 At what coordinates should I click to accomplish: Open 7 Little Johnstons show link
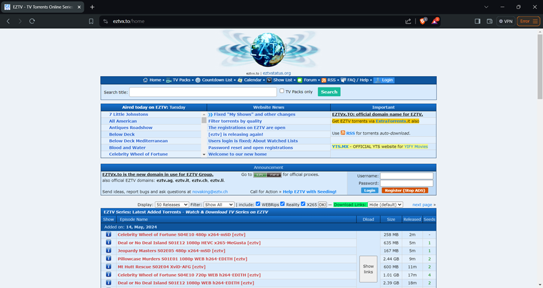pos(129,115)
